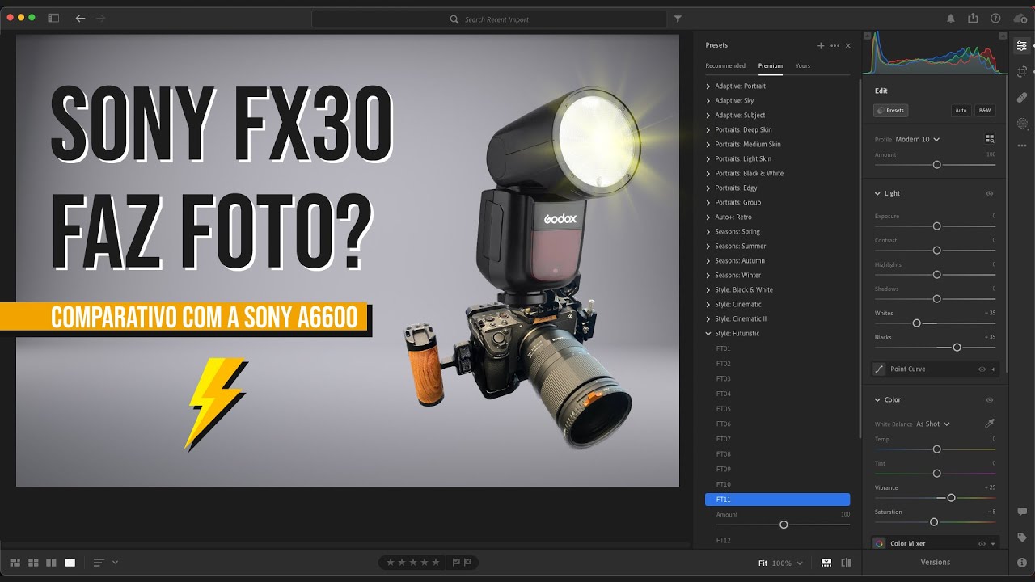Open White Balance As Shot dropdown
The image size is (1035, 582).
pyautogui.click(x=933, y=424)
